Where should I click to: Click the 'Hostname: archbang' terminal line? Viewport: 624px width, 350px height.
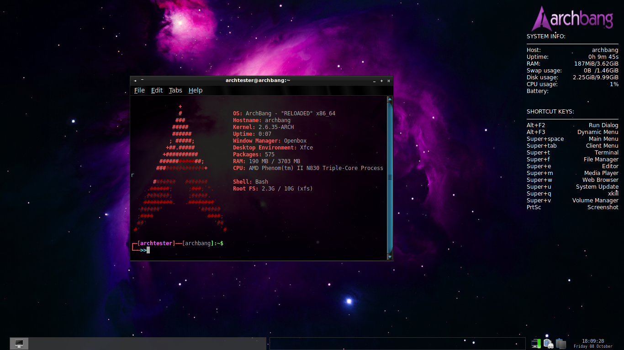[x=262, y=120]
